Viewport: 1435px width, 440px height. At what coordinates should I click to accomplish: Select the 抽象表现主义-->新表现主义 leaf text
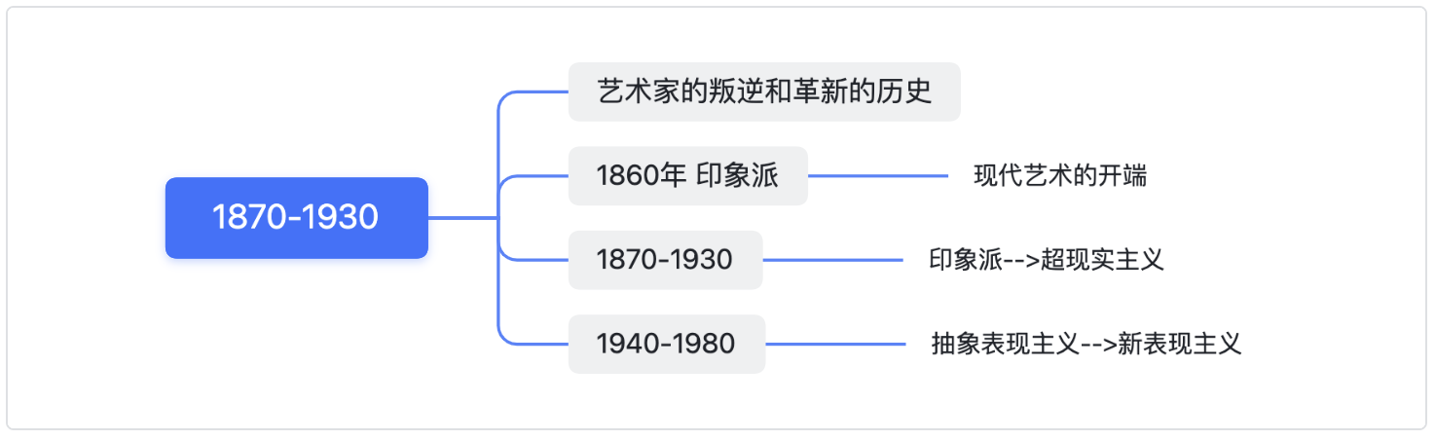pos(1086,344)
